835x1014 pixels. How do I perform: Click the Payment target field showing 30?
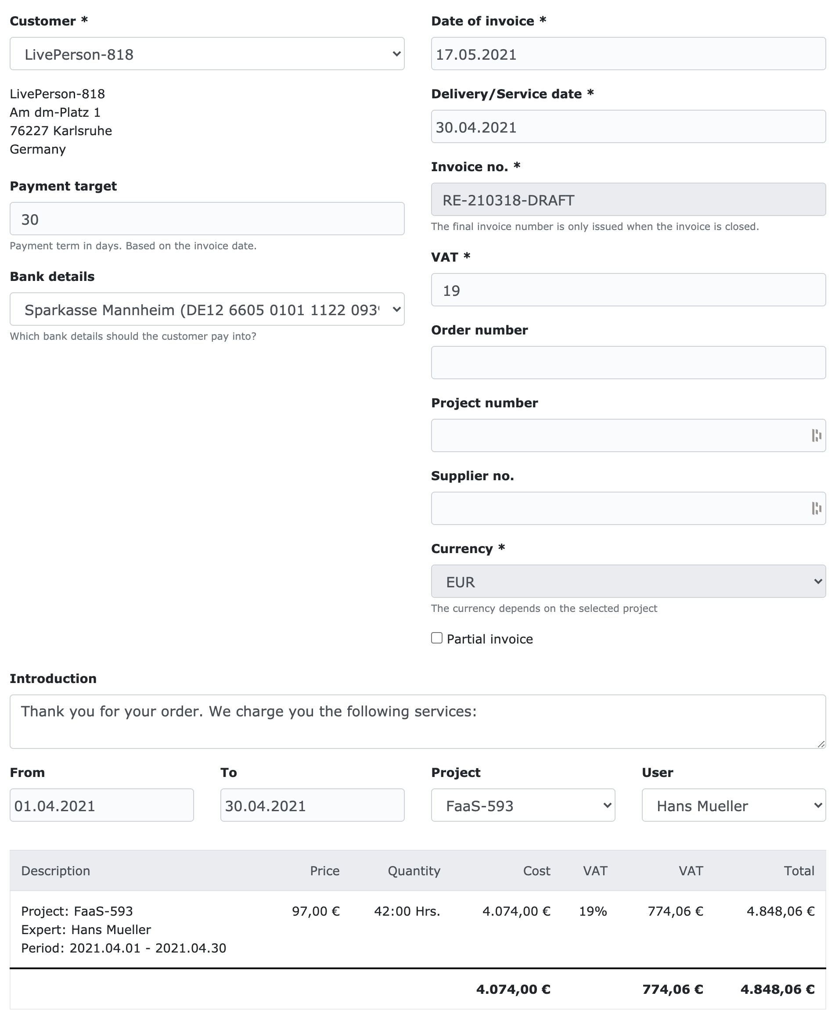207,219
